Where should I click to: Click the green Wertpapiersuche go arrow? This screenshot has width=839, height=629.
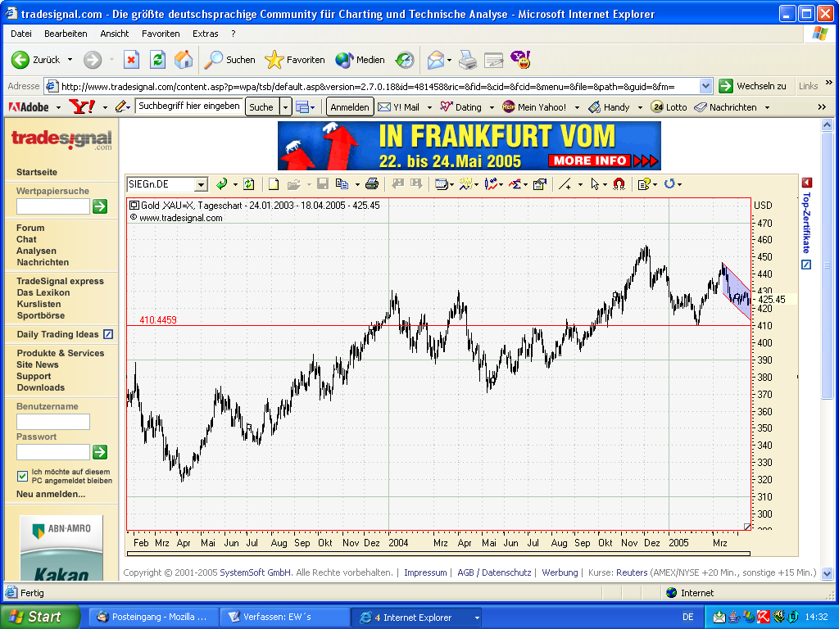coord(100,206)
